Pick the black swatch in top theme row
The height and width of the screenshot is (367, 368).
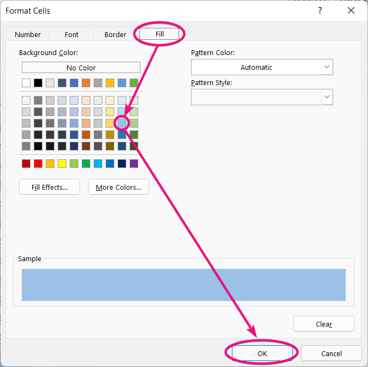click(x=38, y=83)
